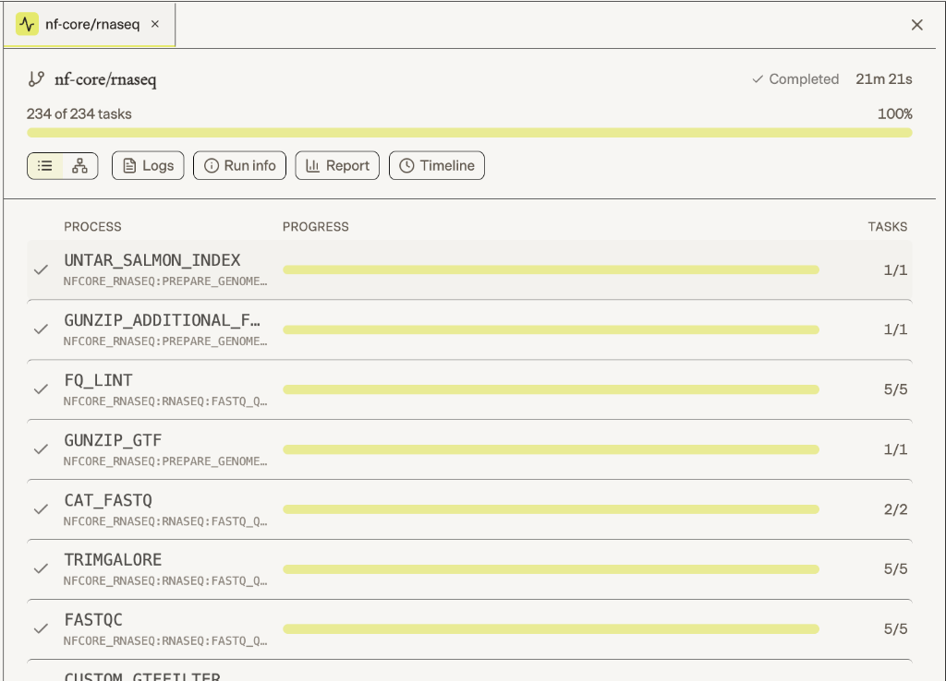Click the checkmark beside GUNZIP_GTF

click(x=41, y=449)
